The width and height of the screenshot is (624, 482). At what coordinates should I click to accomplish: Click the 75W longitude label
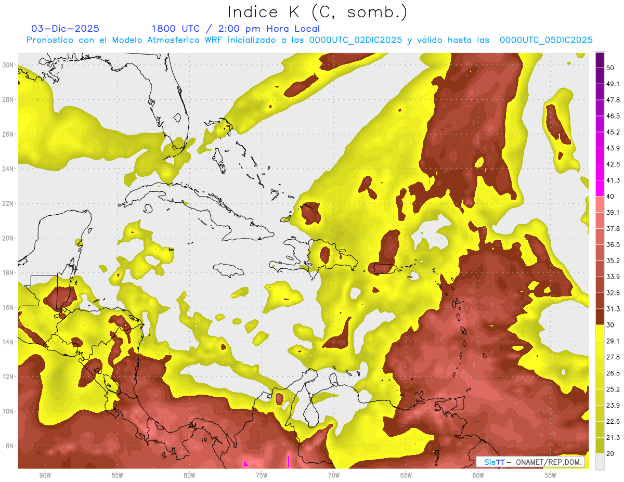pyautogui.click(x=262, y=475)
